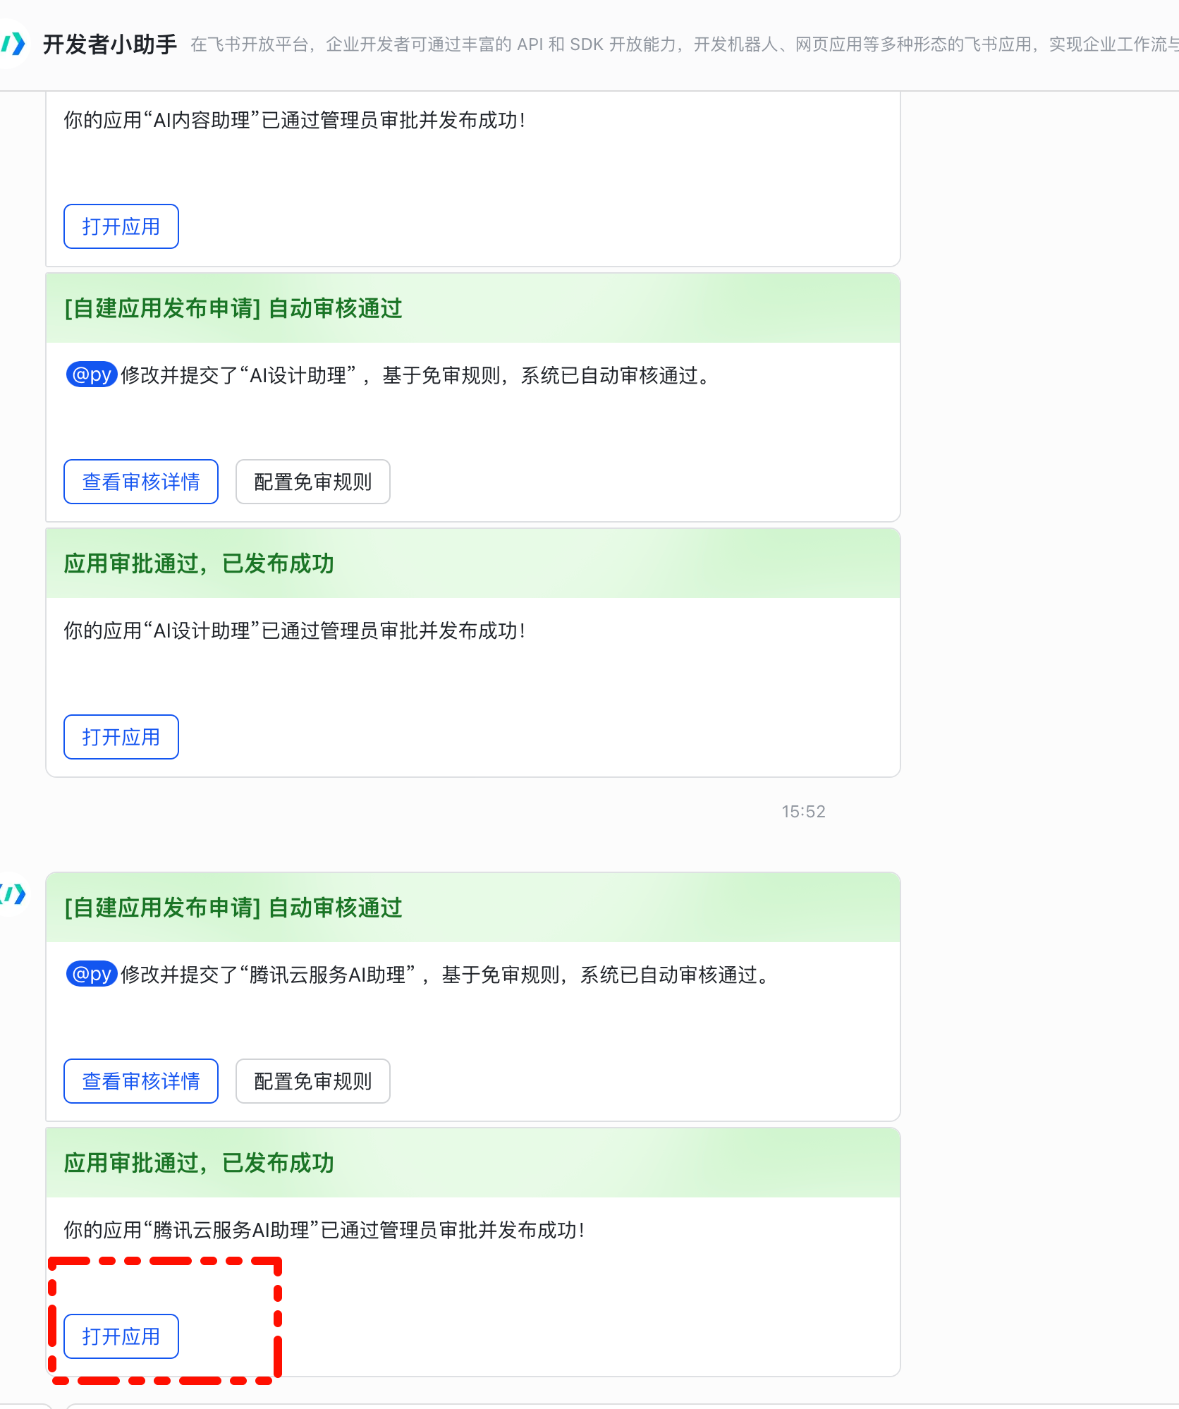Click the highlighted 打开应用 button for 腾讯云服务AI助理
1179x1409 pixels.
(x=121, y=1336)
